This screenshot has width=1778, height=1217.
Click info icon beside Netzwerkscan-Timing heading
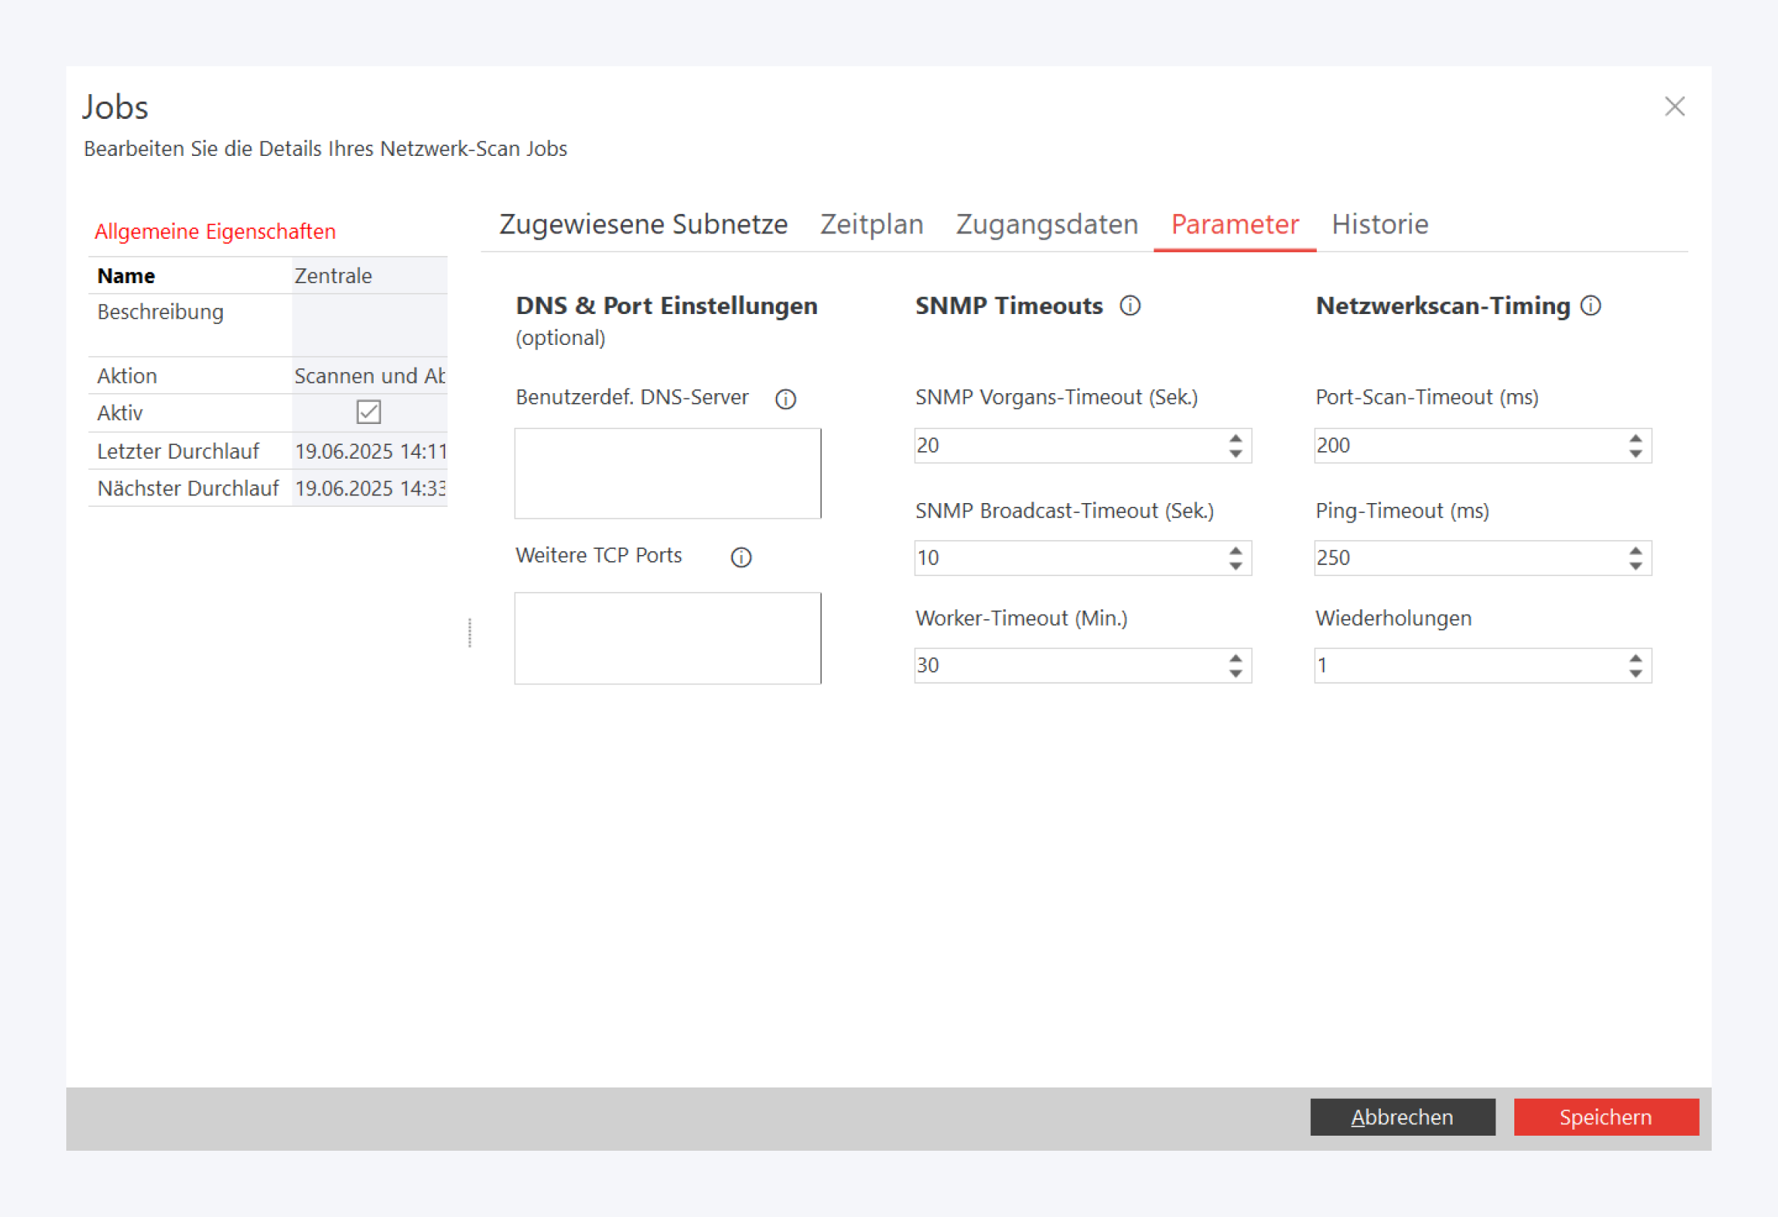[1590, 306]
